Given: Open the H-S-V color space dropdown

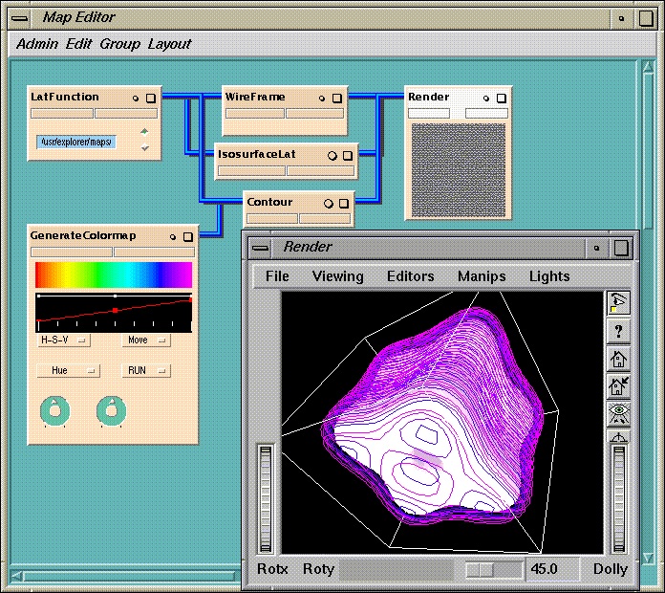Looking at the screenshot, I should coord(63,340).
